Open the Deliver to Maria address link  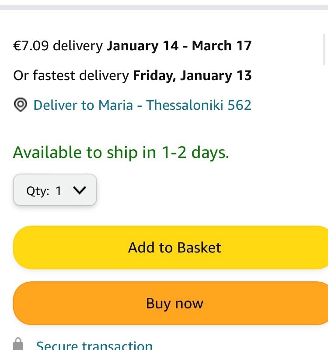(143, 105)
